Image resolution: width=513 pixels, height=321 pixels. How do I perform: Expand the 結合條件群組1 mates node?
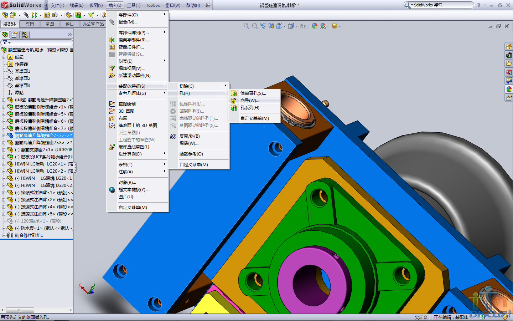[4, 235]
